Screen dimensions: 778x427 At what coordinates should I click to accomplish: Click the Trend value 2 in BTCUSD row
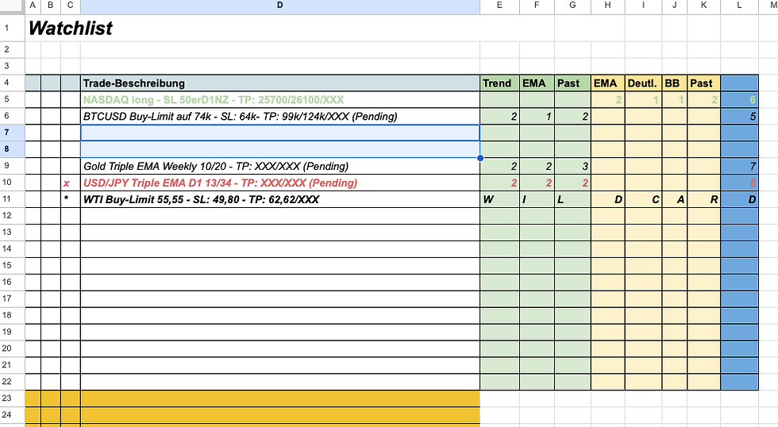tap(499, 117)
